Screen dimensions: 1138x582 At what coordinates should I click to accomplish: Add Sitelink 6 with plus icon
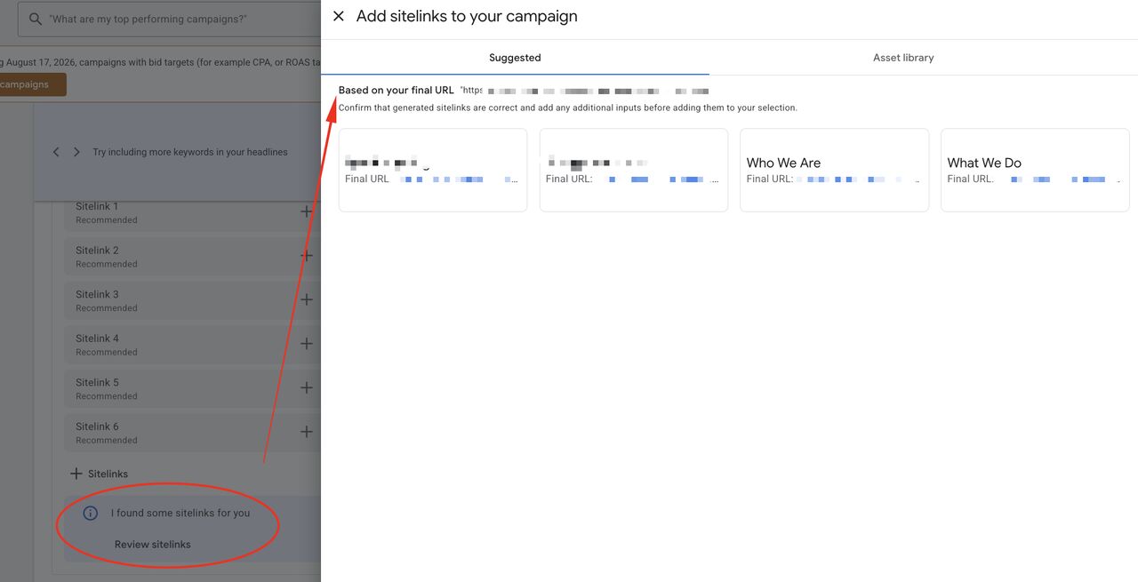point(307,432)
